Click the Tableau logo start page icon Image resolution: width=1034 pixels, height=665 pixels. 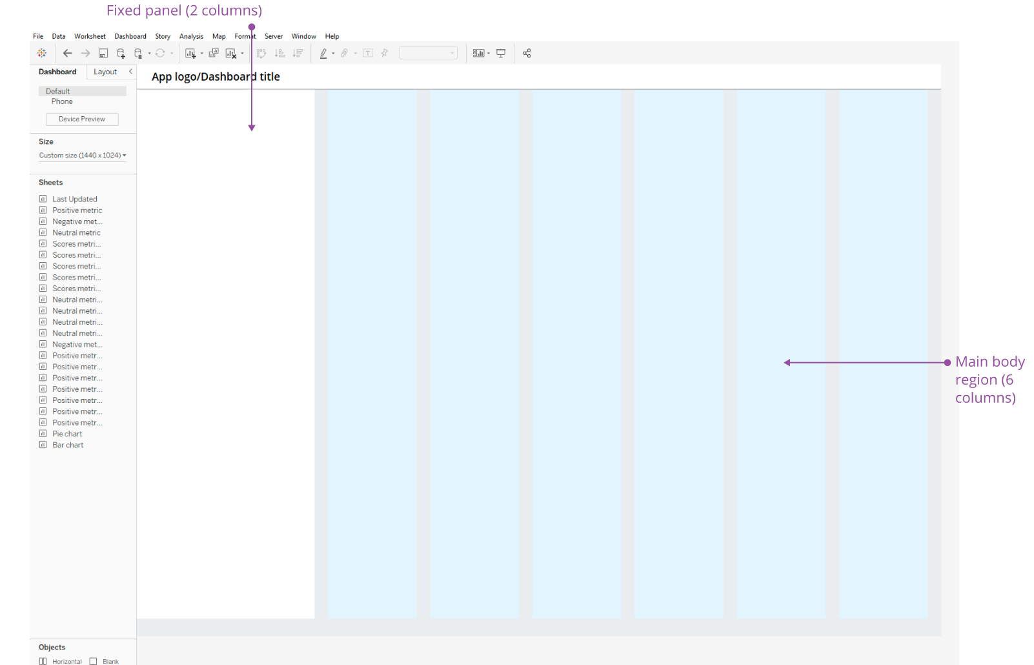click(42, 53)
